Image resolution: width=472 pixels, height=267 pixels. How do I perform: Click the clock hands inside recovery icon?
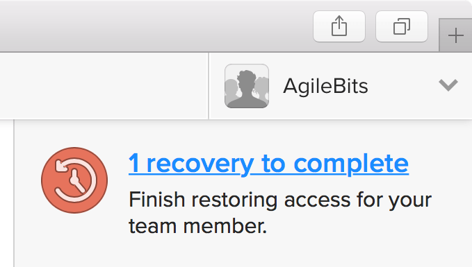point(76,182)
